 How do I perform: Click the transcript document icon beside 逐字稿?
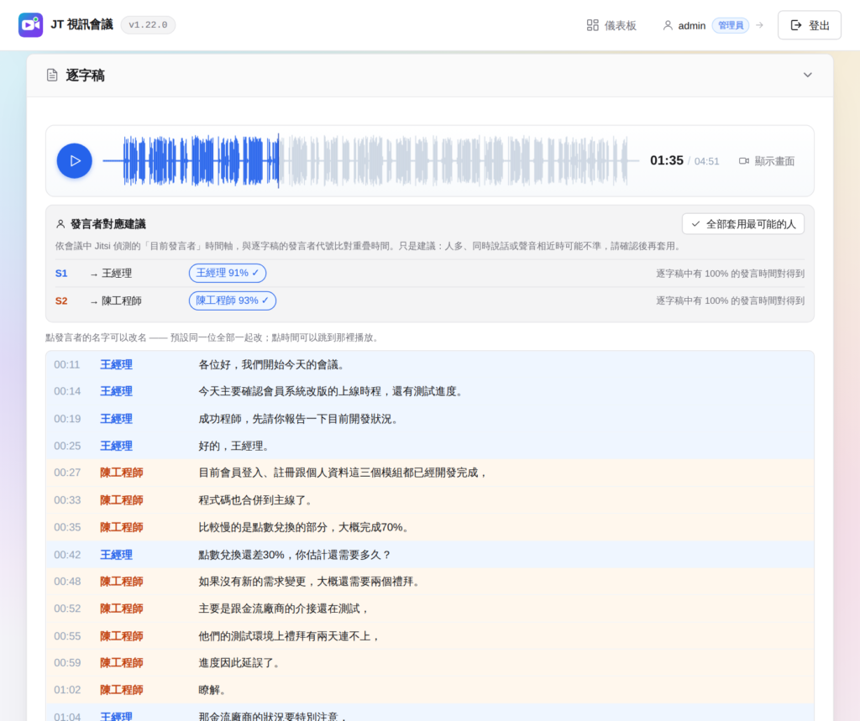click(52, 75)
